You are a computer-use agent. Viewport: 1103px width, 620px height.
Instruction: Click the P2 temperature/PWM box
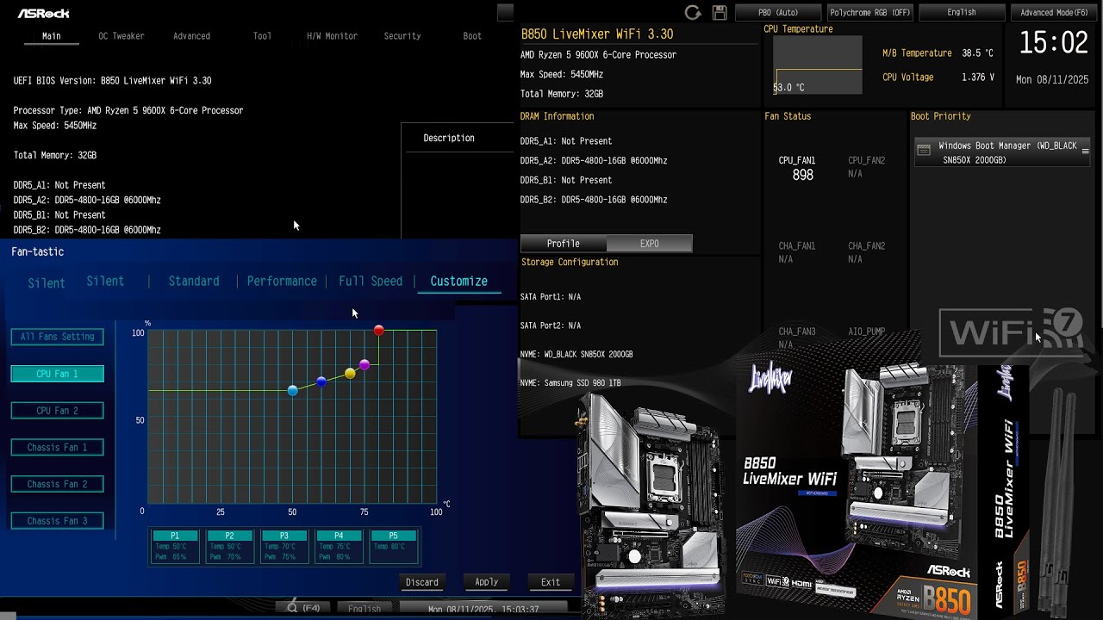(x=229, y=546)
